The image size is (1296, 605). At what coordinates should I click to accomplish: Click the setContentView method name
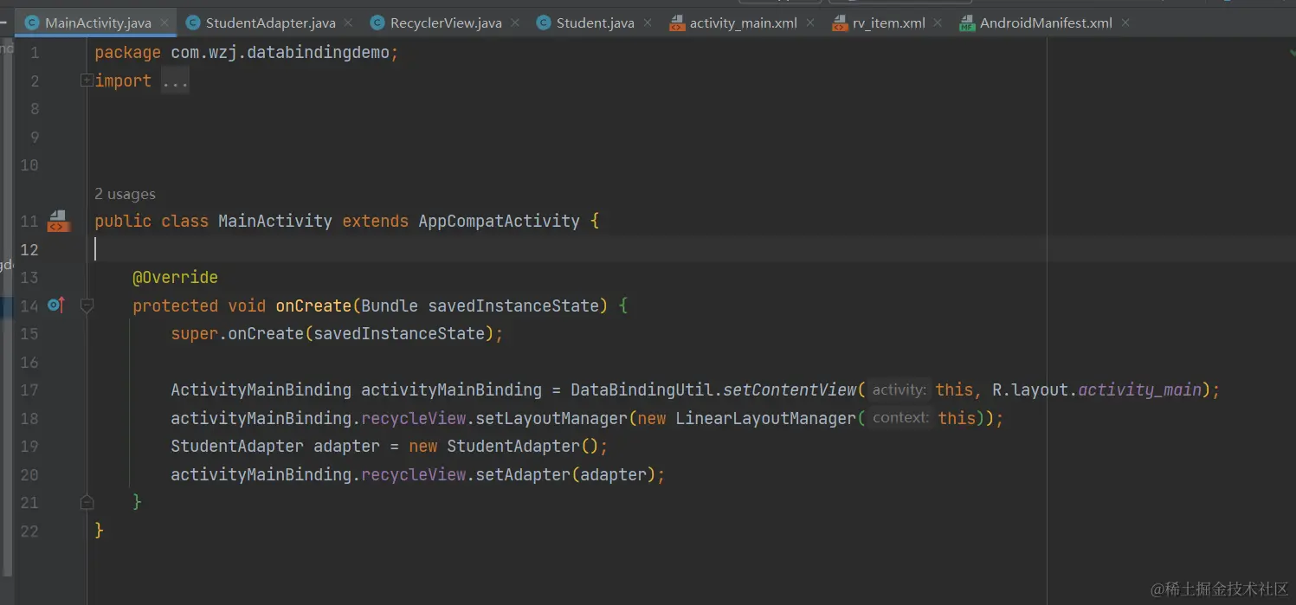tap(789, 390)
